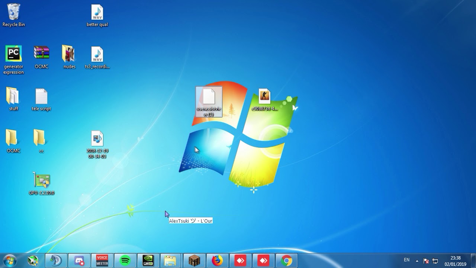
Task: Click the EN language indicator
Action: point(407,260)
